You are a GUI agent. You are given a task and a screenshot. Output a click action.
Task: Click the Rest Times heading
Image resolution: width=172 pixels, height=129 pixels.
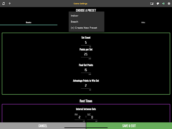(x=86, y=101)
